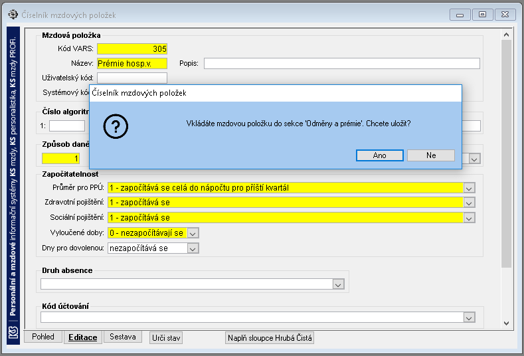Open the Sestava tab
The width and height of the screenshot is (524, 356).
click(123, 337)
